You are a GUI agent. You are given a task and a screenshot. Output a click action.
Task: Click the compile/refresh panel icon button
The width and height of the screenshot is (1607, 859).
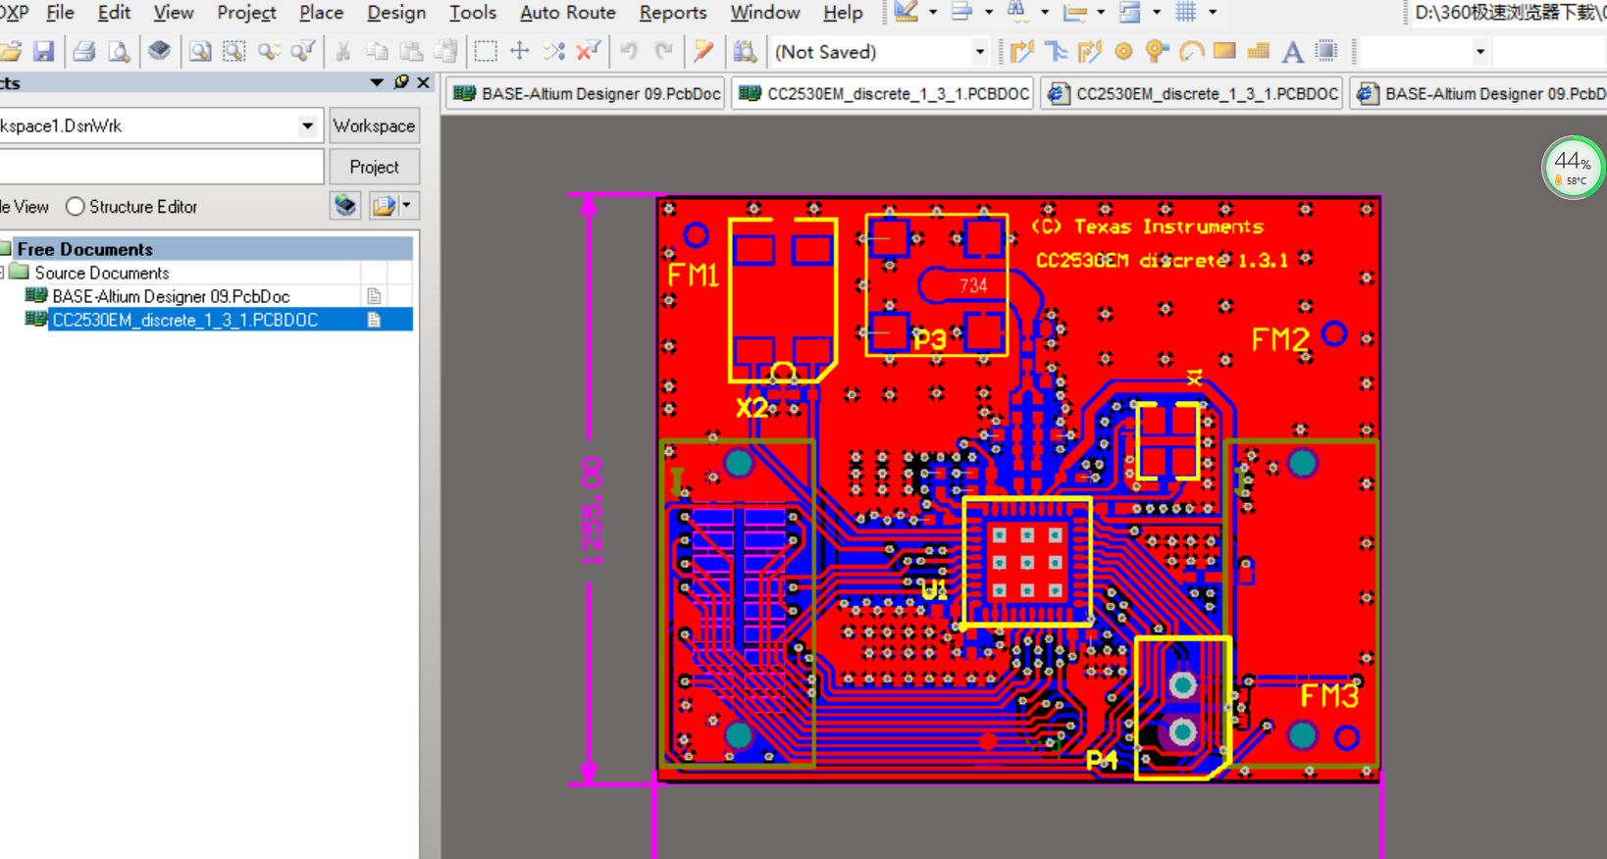[x=345, y=206]
